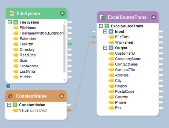Click the FileSystem list vertical scrollbar
This screenshot has width=169, height=128.
click(x=65, y=49)
